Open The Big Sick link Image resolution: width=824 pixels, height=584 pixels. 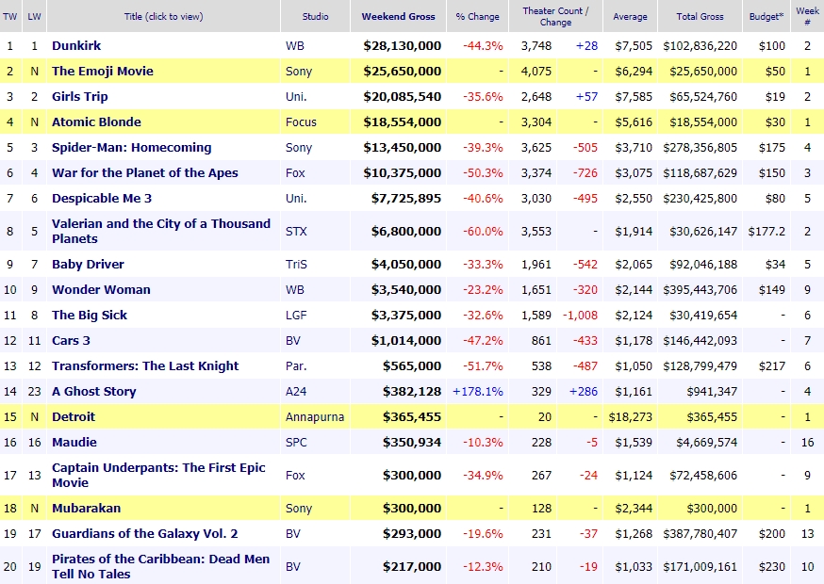coord(90,316)
